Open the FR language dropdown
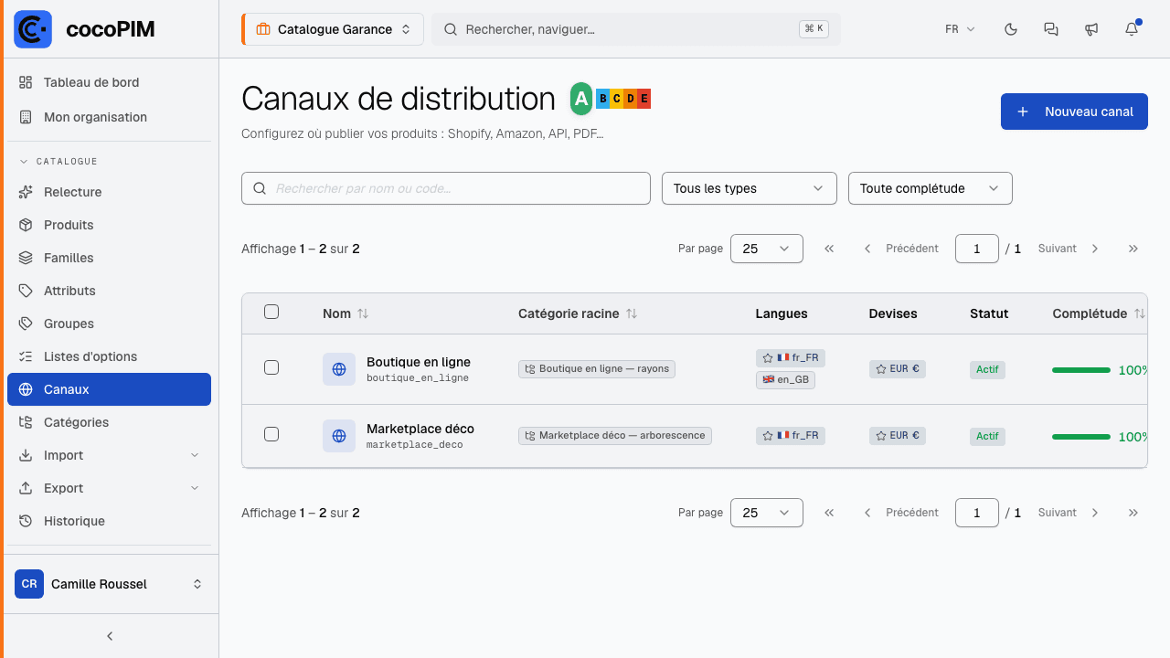 click(960, 29)
